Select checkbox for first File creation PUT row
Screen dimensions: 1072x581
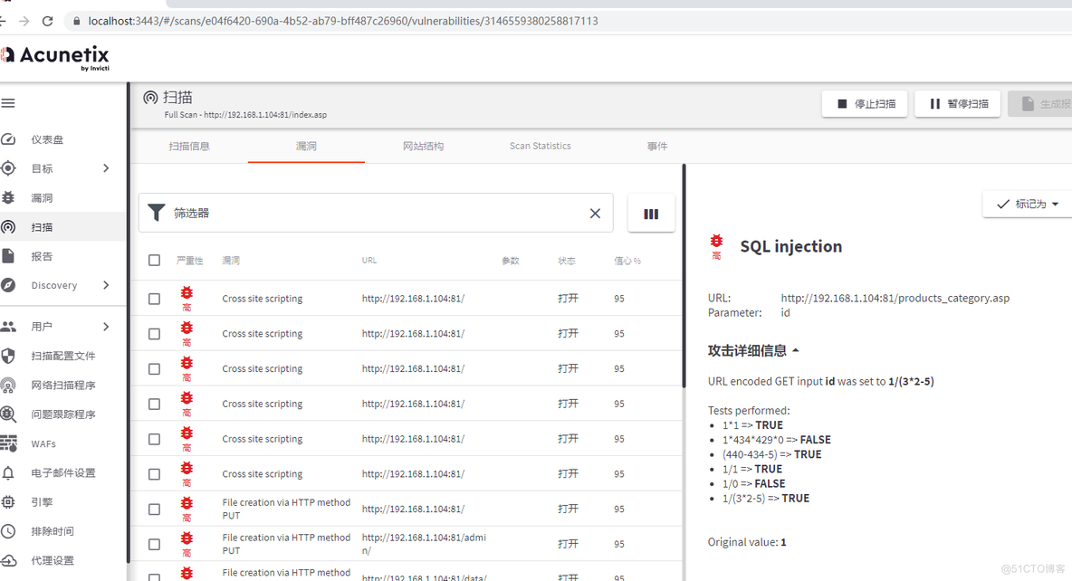point(154,510)
